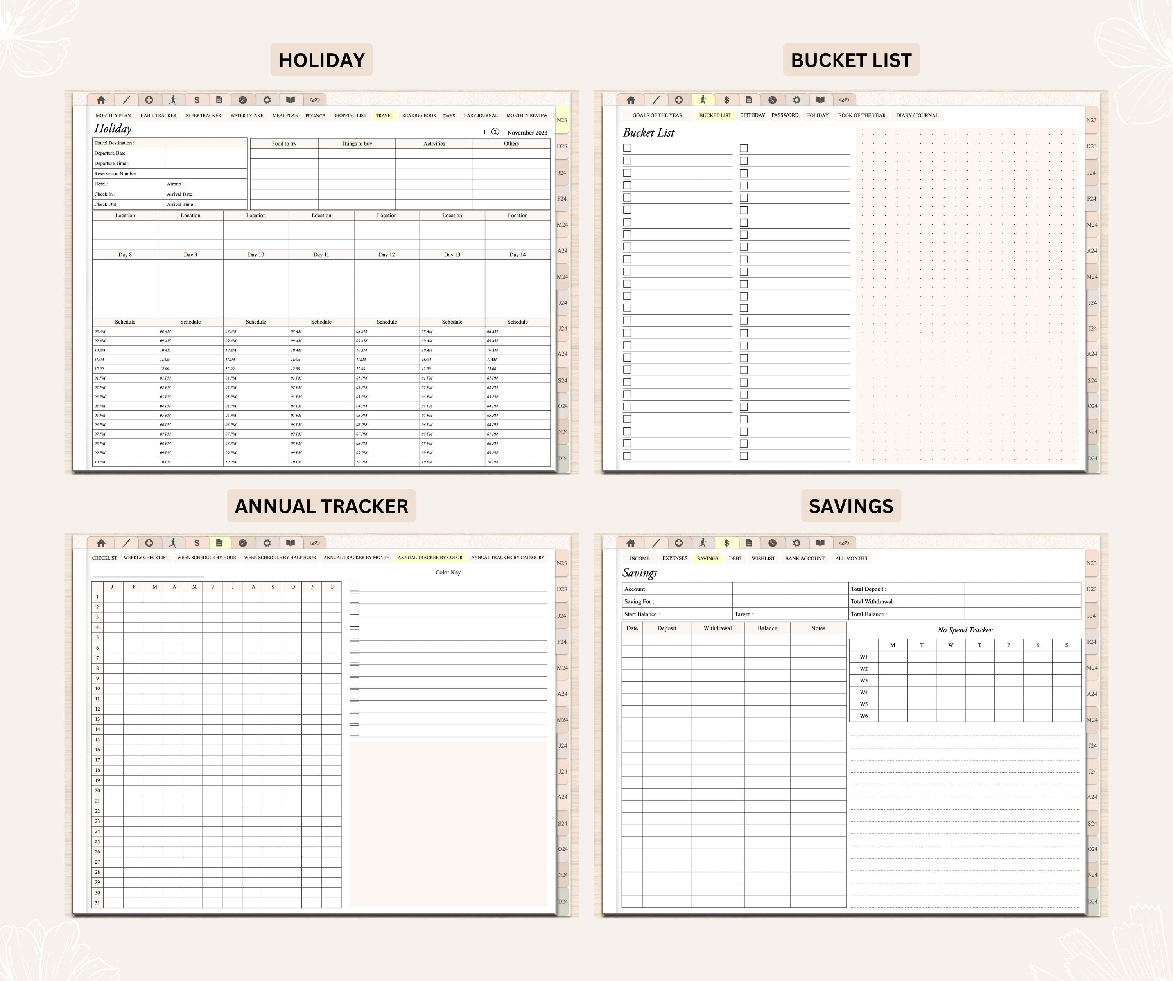Select the TRAVEL tab in Holiday
The height and width of the screenshot is (981, 1173).
pos(384,116)
